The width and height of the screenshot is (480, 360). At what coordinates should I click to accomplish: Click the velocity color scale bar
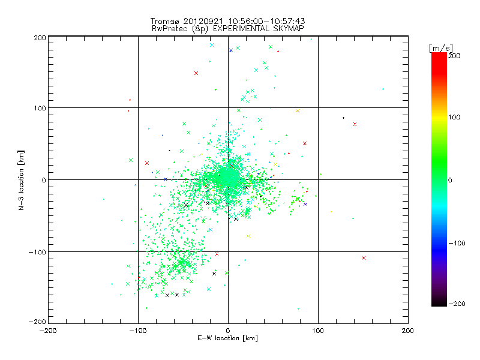[439, 179]
